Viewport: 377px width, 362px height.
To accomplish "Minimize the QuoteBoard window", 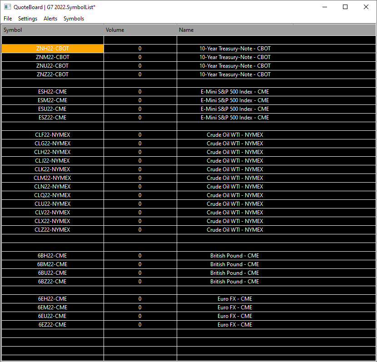I will (325, 7).
